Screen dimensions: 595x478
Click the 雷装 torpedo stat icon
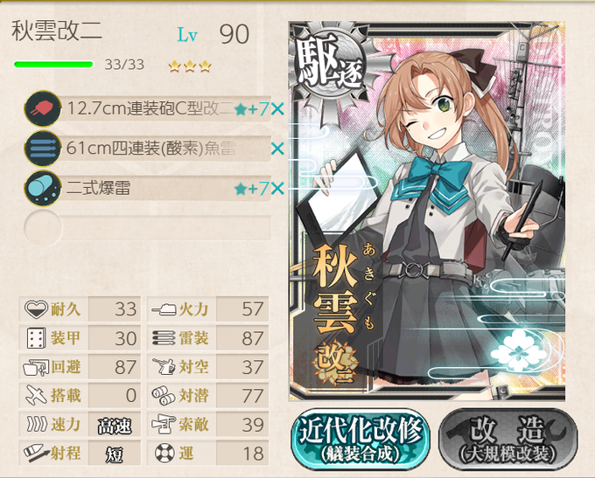point(164,338)
